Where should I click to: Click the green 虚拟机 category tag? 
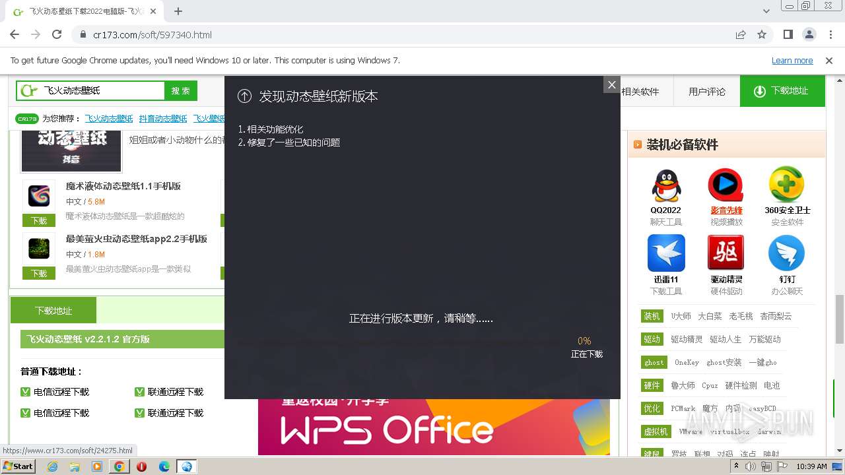tap(656, 431)
